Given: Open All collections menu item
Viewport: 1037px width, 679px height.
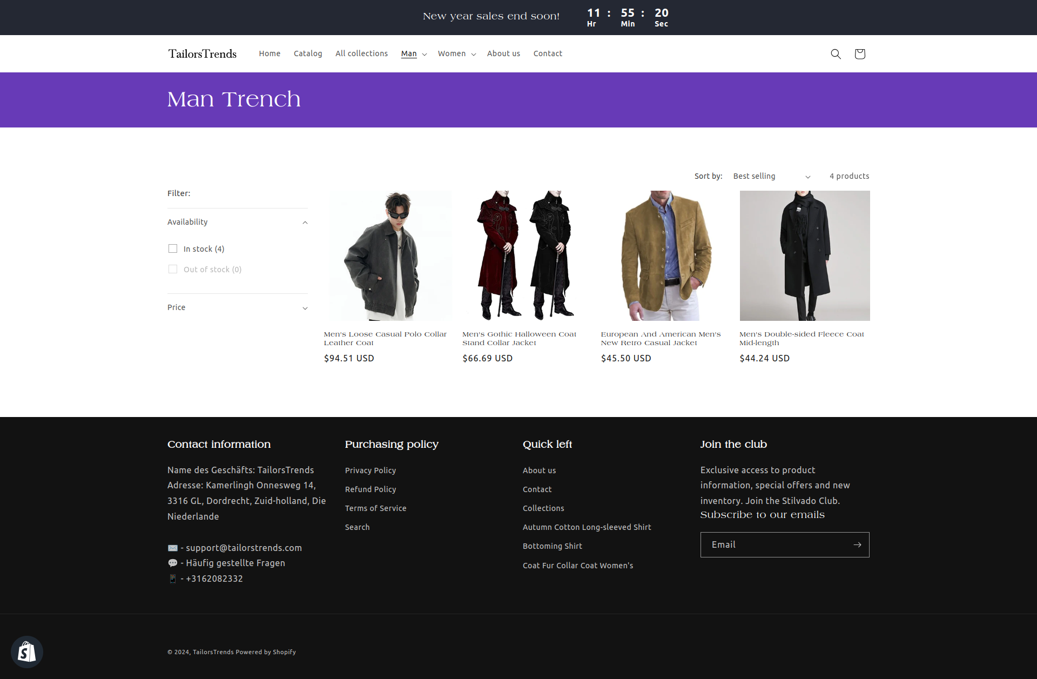Looking at the screenshot, I should (x=361, y=53).
